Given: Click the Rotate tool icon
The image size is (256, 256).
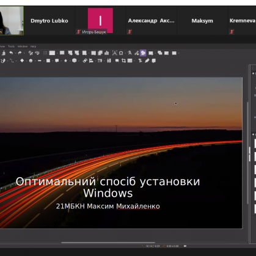Looking at the screenshot, I should 85,60.
